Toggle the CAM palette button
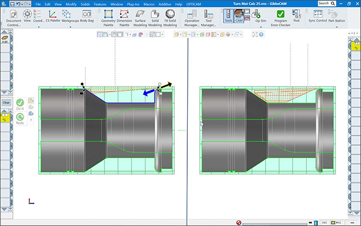Image resolution: width=361 pixels, height=226 pixels. 239,15
